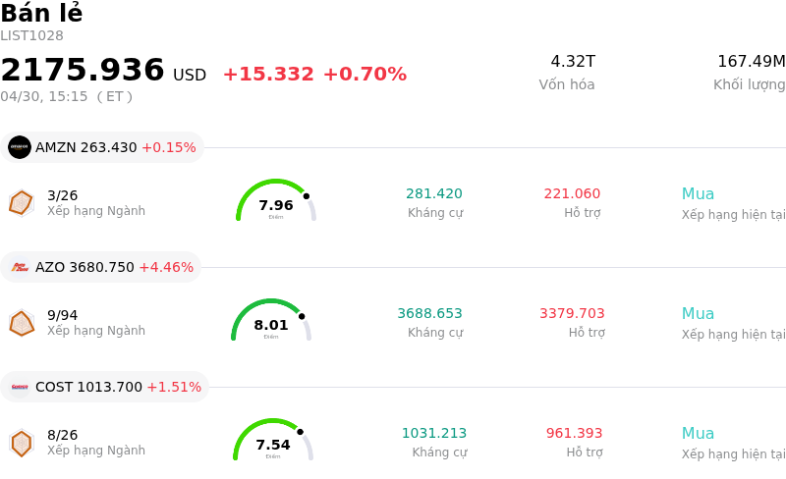Click AZO industry rank radar icon
The image size is (786, 479).
pos(21,322)
